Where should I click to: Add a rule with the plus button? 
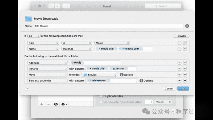pos(42,104)
